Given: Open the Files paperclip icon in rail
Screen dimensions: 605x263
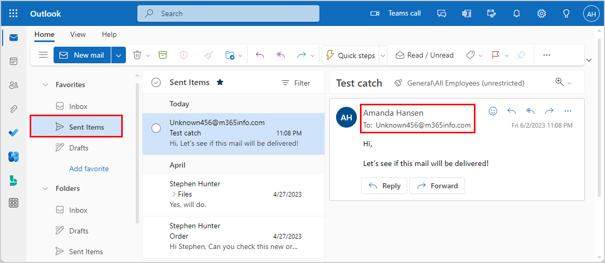Looking at the screenshot, I should point(14,109).
